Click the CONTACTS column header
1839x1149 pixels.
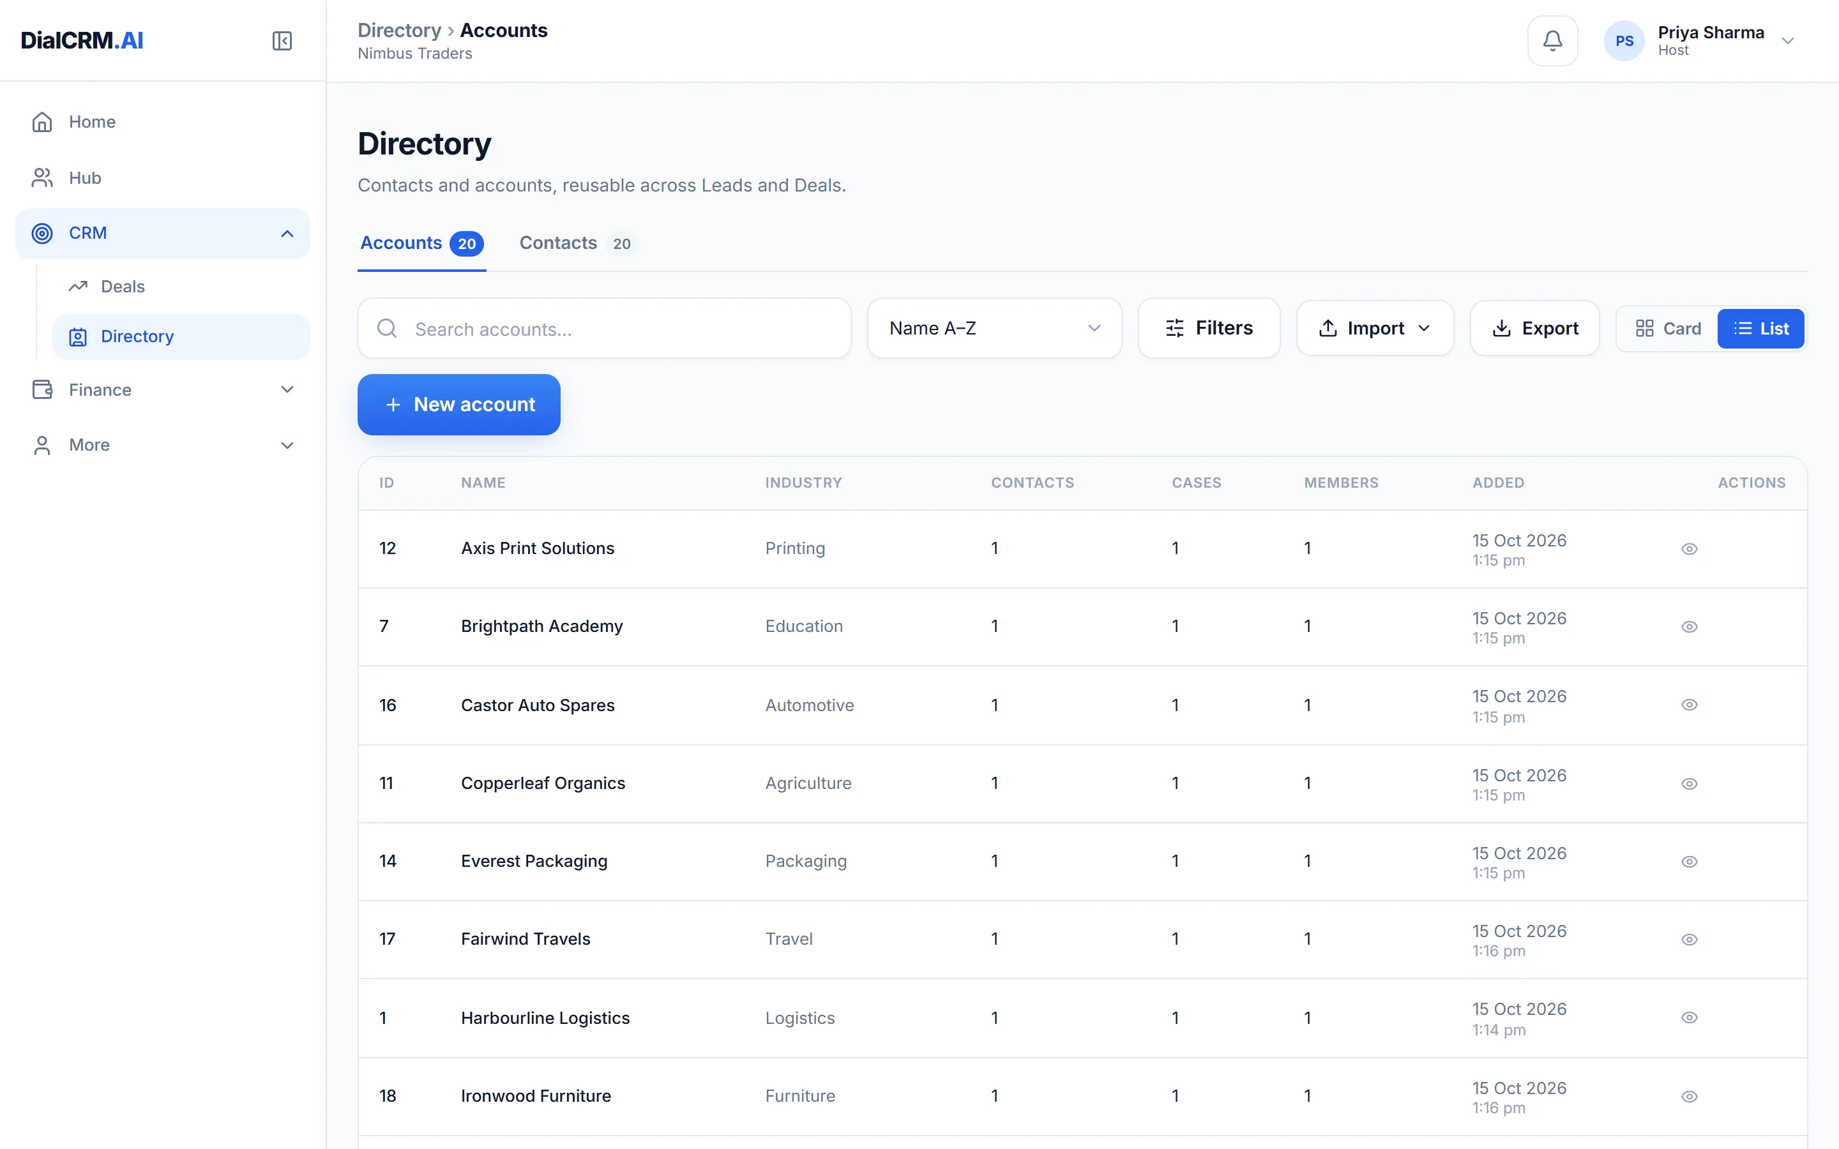(1032, 483)
